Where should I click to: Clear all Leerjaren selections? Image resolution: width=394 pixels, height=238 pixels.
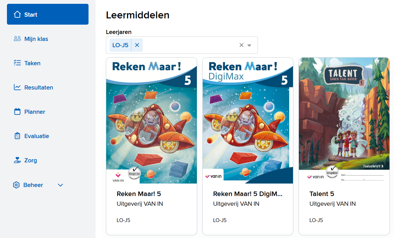point(242,45)
